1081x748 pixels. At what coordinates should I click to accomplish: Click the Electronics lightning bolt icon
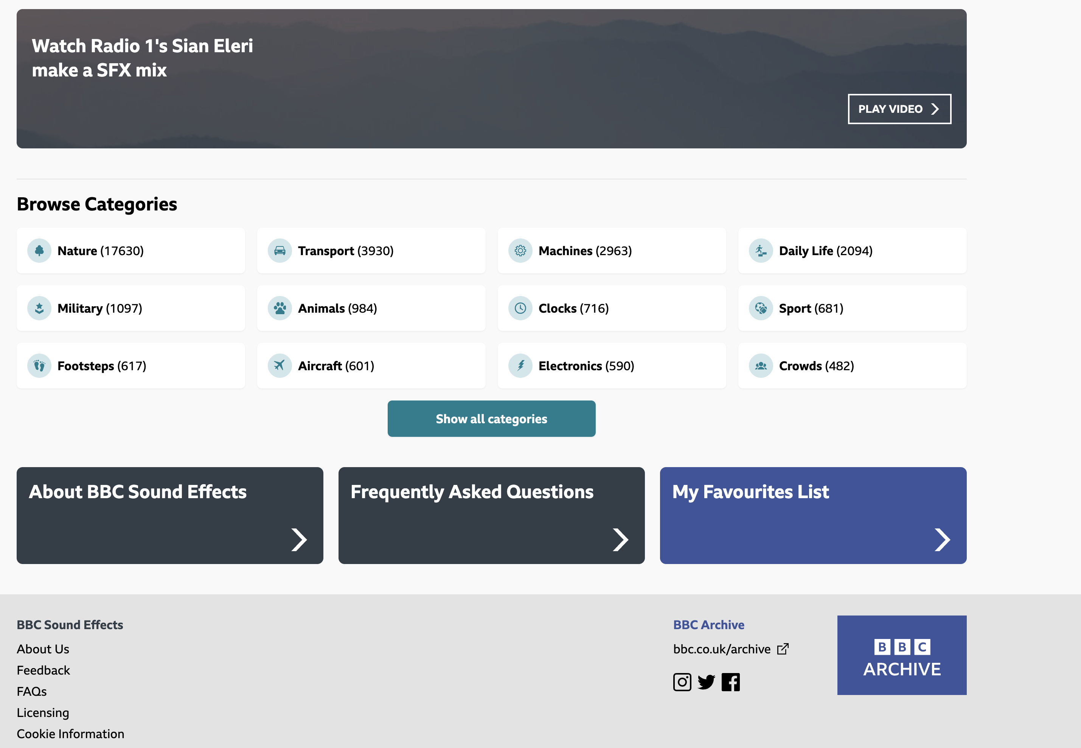(x=520, y=366)
